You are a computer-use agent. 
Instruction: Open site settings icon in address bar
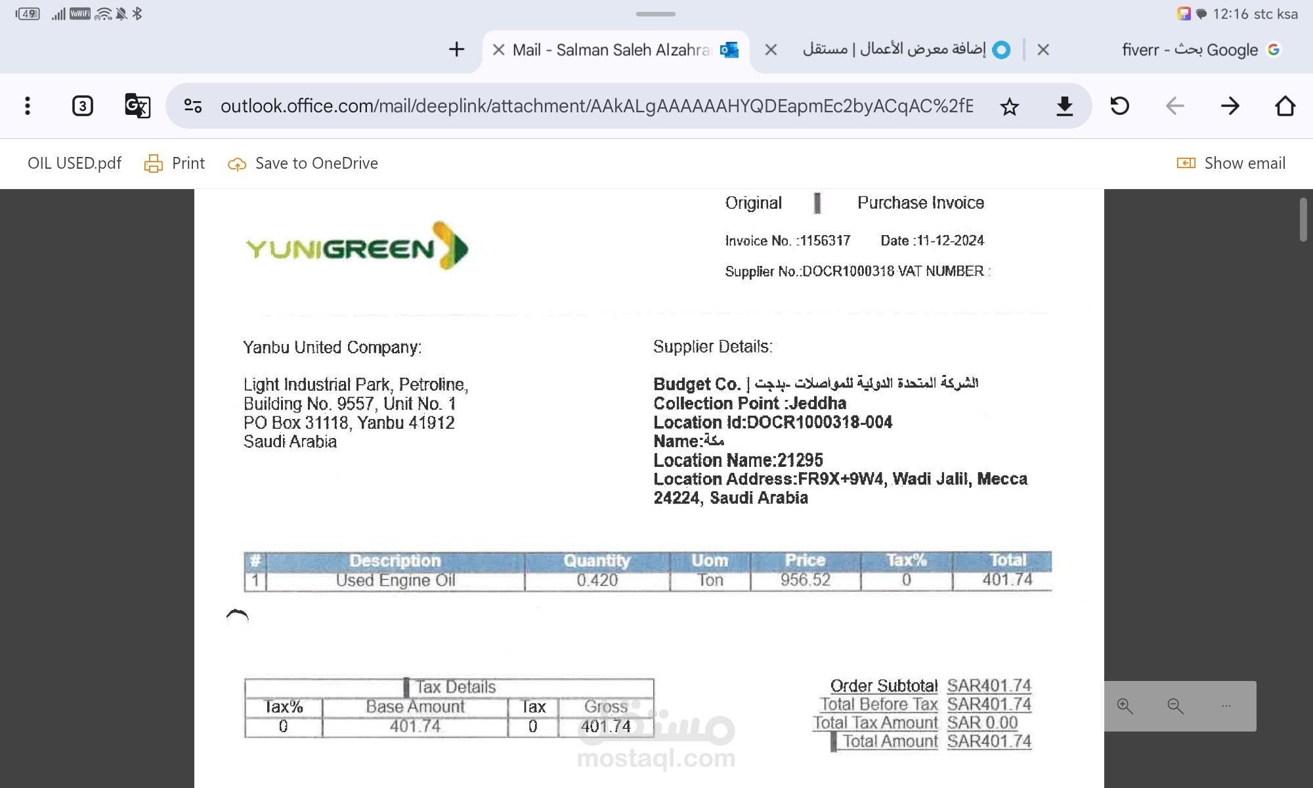pos(193,106)
